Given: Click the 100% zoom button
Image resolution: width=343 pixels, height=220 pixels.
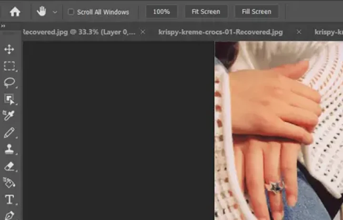Looking at the screenshot, I should pyautogui.click(x=161, y=12).
